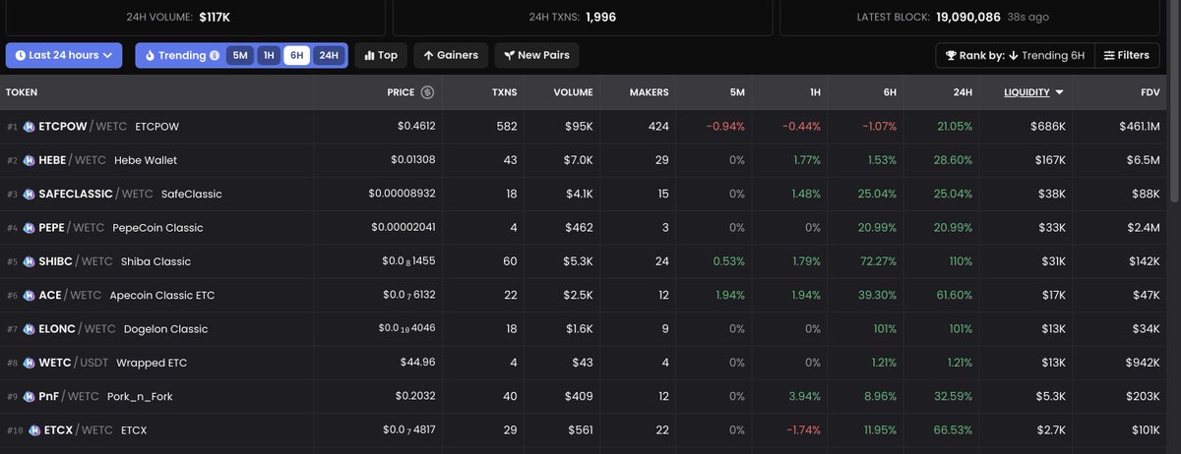This screenshot has width=1181, height=454.
Task: Sort by the 1H change column
Action: point(815,92)
